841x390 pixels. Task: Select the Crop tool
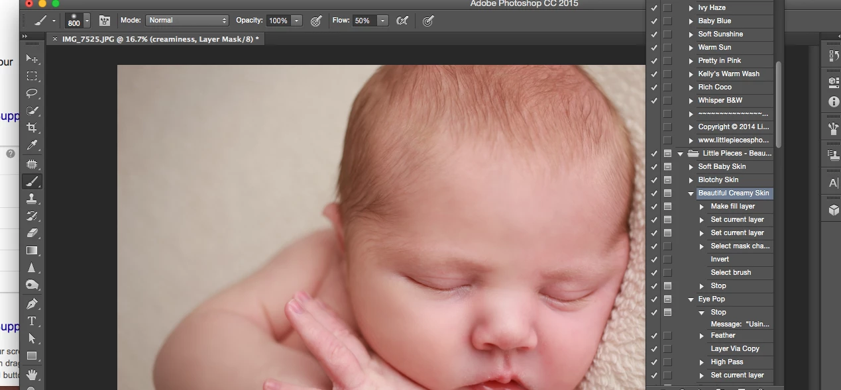pyautogui.click(x=32, y=128)
